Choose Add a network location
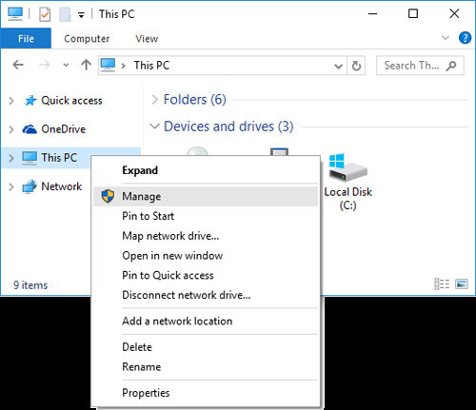Image resolution: width=476 pixels, height=410 pixels. pos(206,322)
